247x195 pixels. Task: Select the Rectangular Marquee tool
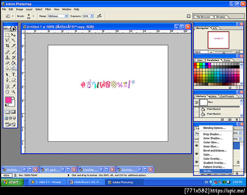(7, 35)
